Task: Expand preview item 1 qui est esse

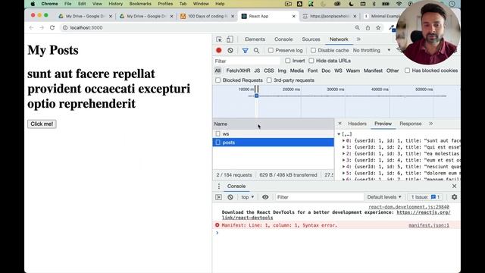Action: [x=343, y=147]
